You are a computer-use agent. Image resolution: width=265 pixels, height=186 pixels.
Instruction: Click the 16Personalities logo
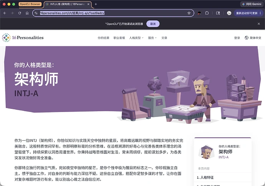coord(23,38)
